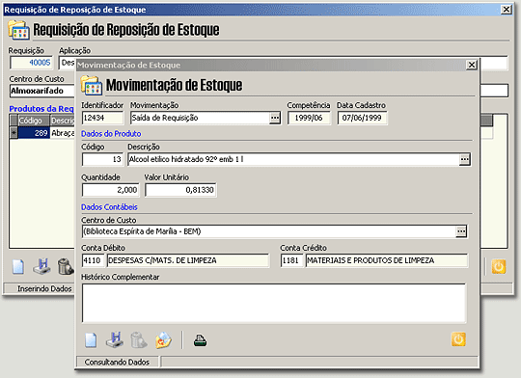Close the Movimentação de Estoque dialog
Viewport: 521px width, 378px height.
tap(472, 65)
